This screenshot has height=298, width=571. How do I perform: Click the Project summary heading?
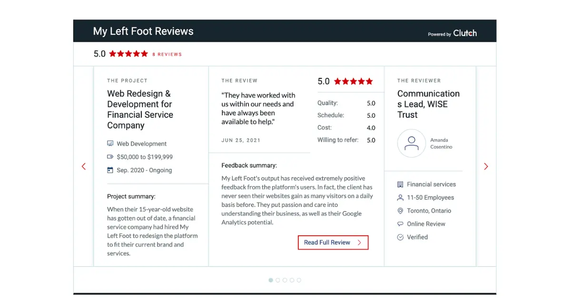tap(131, 196)
